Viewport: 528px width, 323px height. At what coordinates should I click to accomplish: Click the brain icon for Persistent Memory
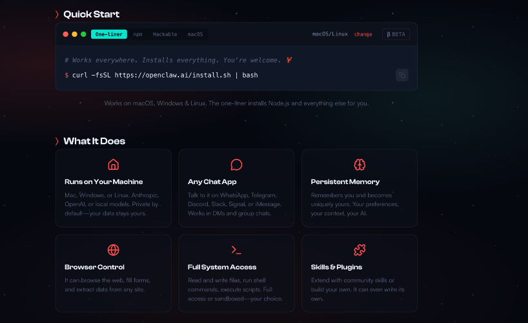pos(360,165)
